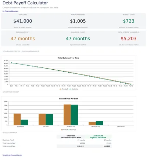The width and height of the screenshot is (147, 157).
Task: Click the Total Balance Over Time chart title
Action: click(69, 58)
